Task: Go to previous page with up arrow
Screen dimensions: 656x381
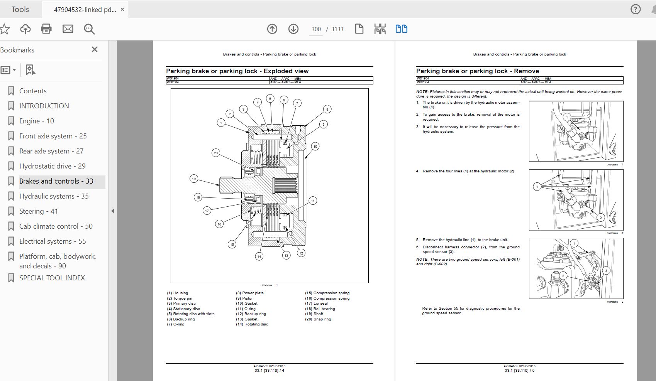Action: (x=272, y=29)
